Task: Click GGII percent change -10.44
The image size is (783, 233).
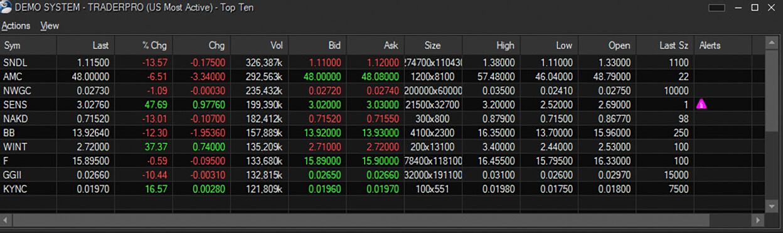Action: 154,175
